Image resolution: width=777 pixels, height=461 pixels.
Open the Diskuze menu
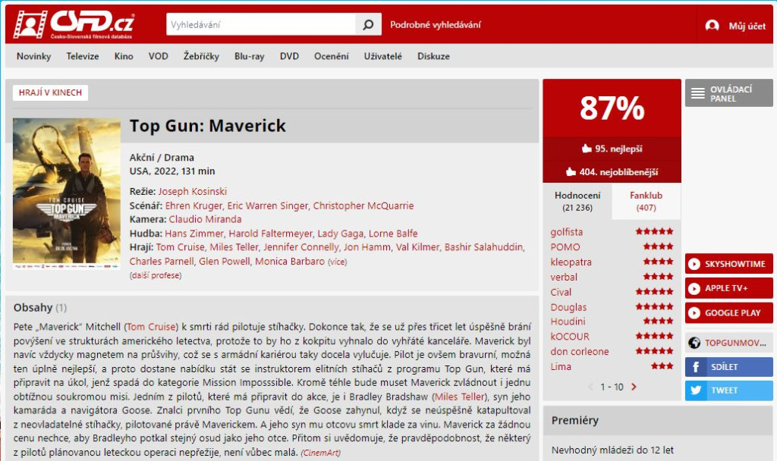tap(433, 56)
